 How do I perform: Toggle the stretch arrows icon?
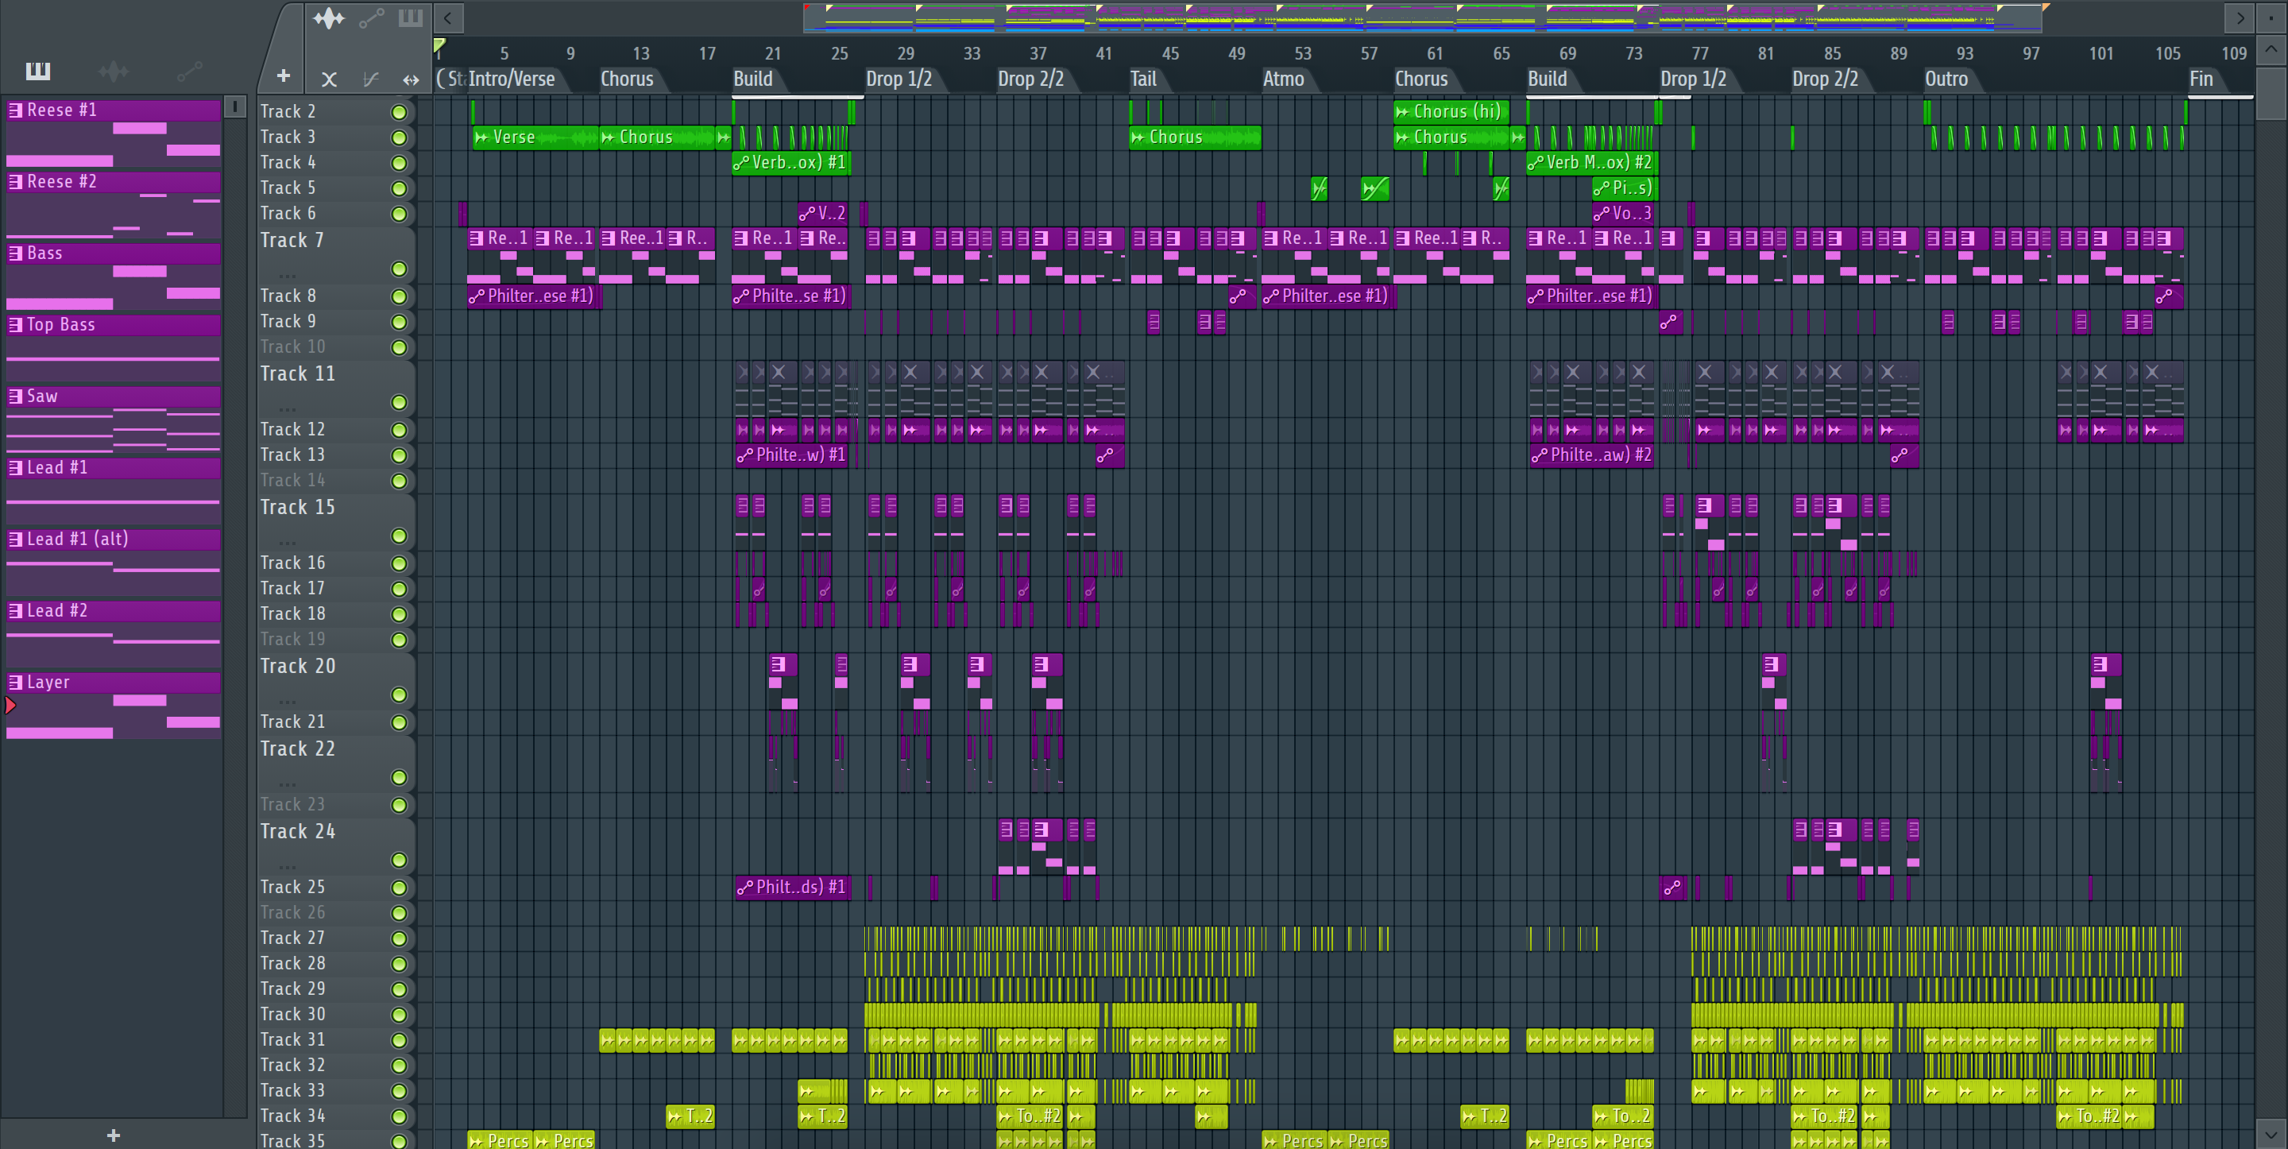(411, 79)
